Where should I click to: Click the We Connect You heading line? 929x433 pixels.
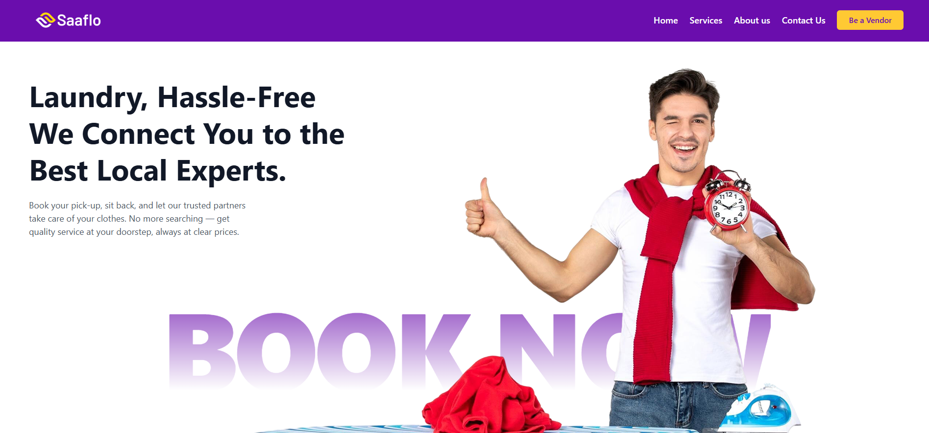pos(187,134)
